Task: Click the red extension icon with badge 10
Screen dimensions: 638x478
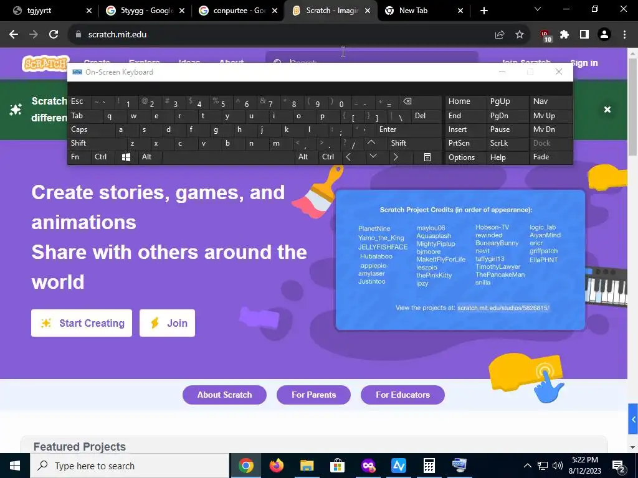Action: (545, 35)
